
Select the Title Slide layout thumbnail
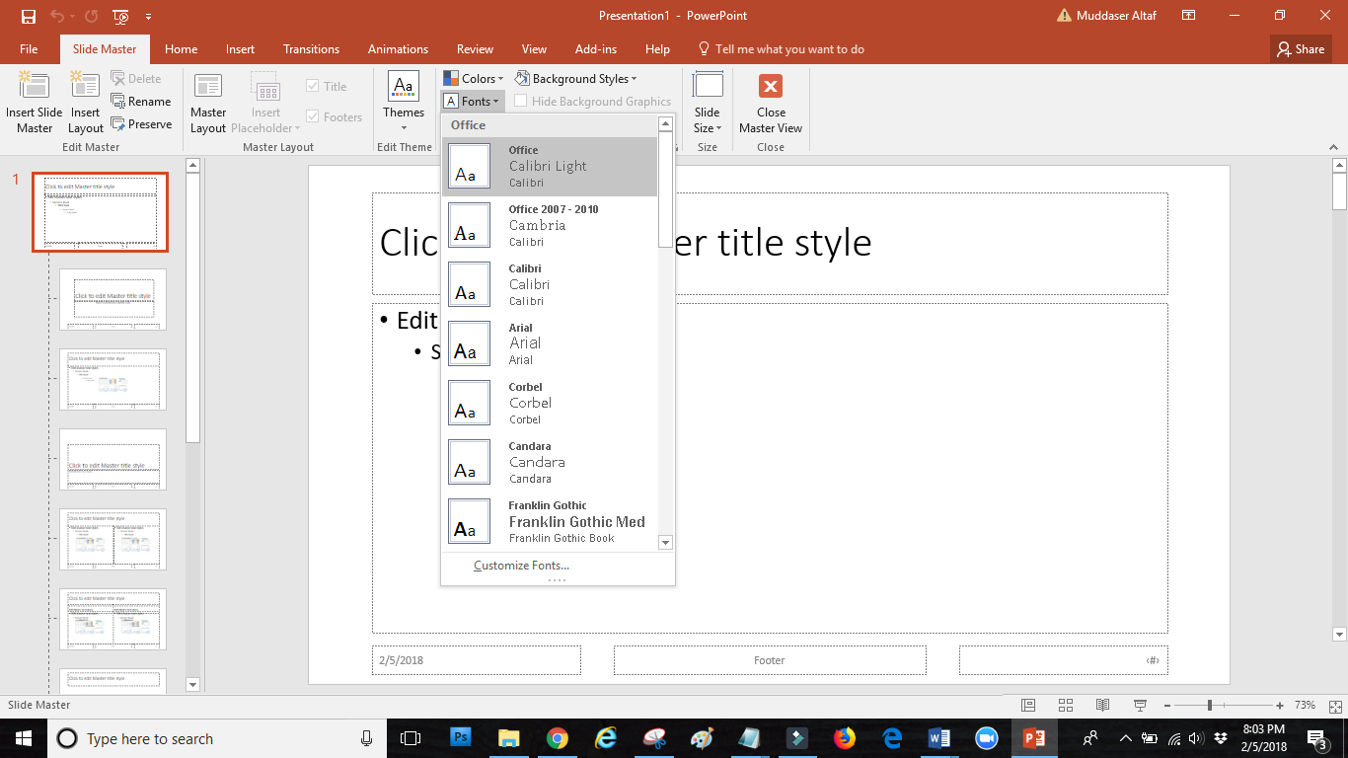point(113,299)
